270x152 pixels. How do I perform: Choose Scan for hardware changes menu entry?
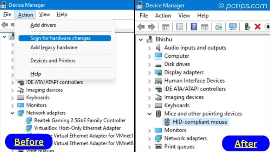pos(60,38)
